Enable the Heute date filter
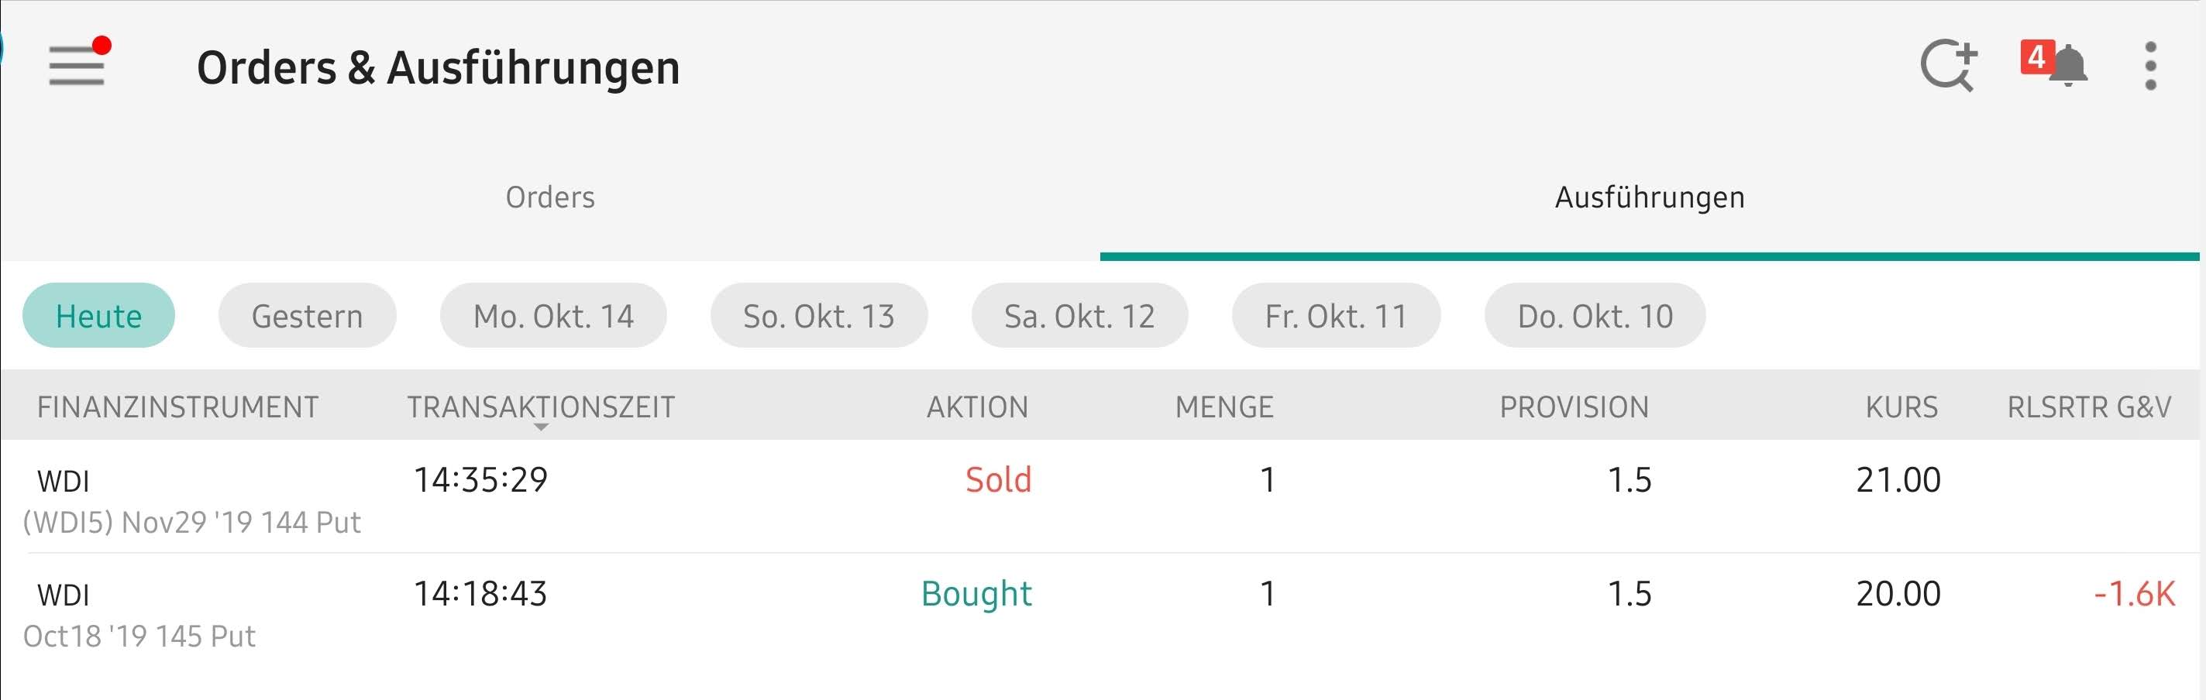 [x=98, y=315]
